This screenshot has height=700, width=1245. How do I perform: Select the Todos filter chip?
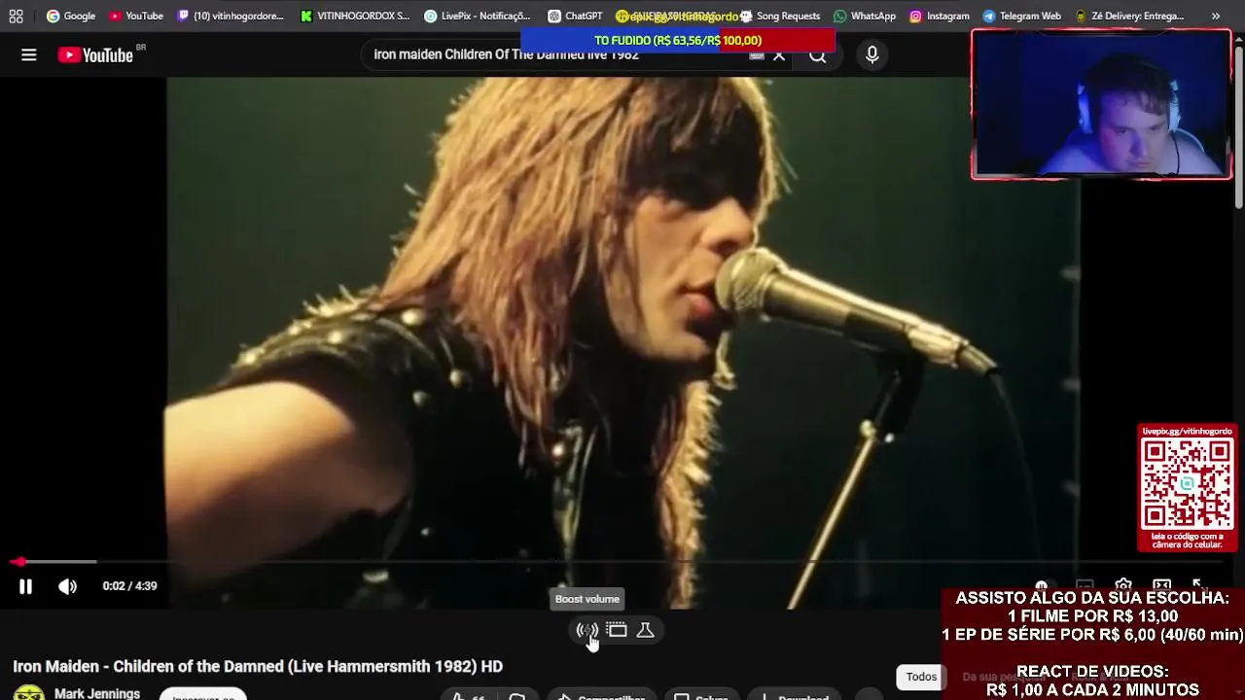(x=921, y=677)
